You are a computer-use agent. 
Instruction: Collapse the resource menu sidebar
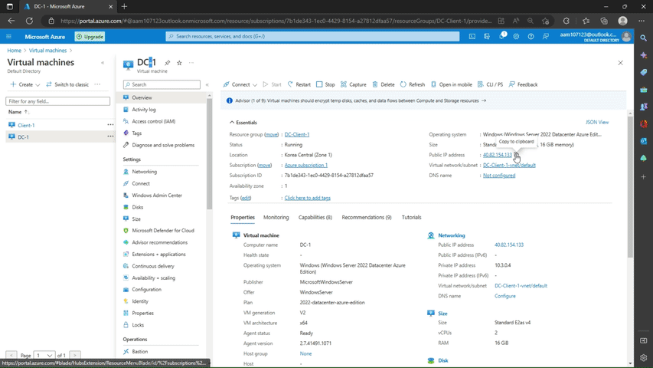(207, 84)
